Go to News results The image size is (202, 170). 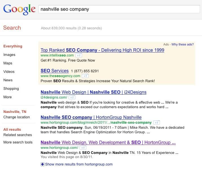[x=8, y=80]
